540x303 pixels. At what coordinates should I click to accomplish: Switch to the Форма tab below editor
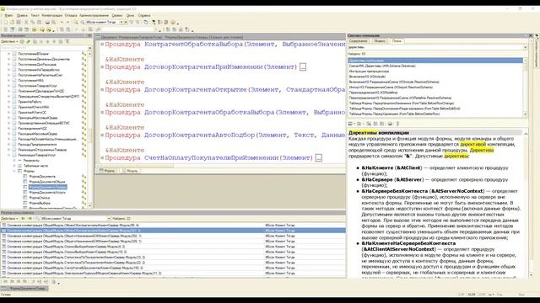[107, 171]
